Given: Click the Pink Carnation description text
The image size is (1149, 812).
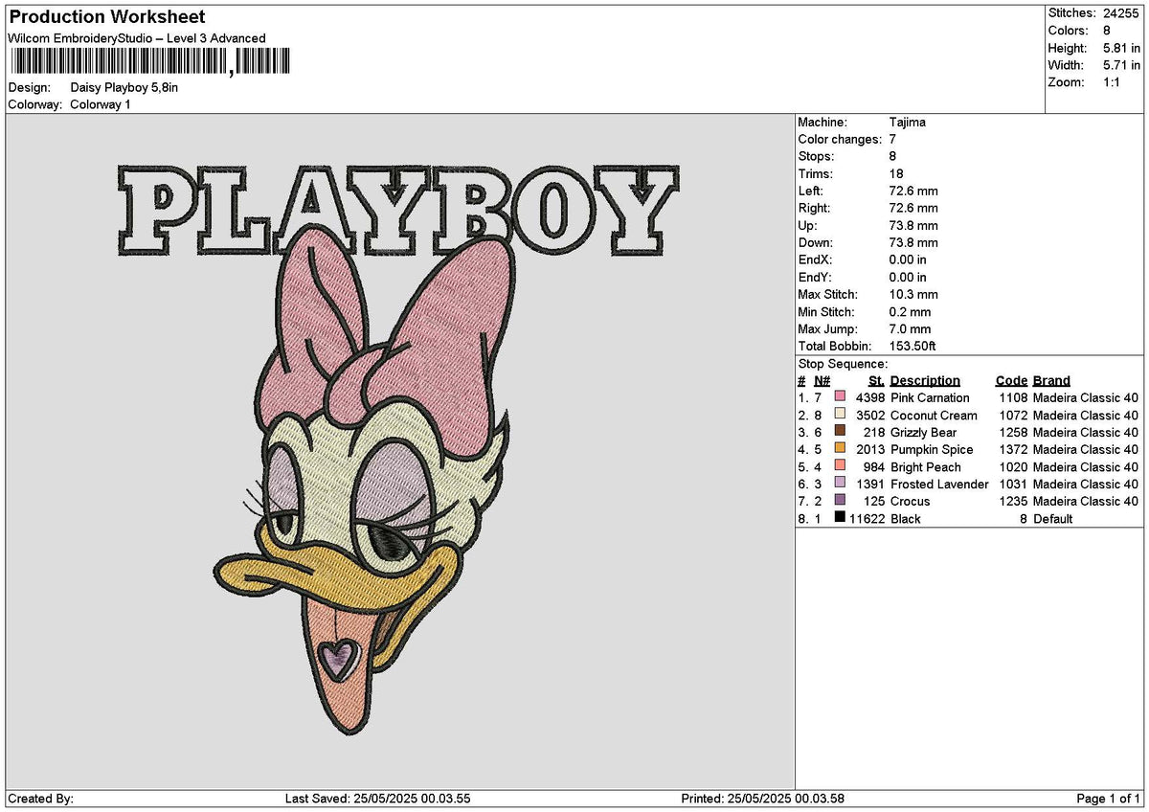Looking at the screenshot, I should (x=930, y=397).
